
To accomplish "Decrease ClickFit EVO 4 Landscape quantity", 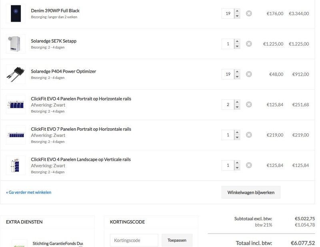I will click(237, 168).
